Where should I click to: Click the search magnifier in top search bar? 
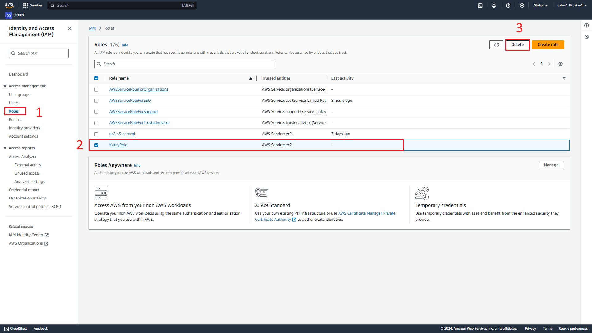[x=52, y=6]
